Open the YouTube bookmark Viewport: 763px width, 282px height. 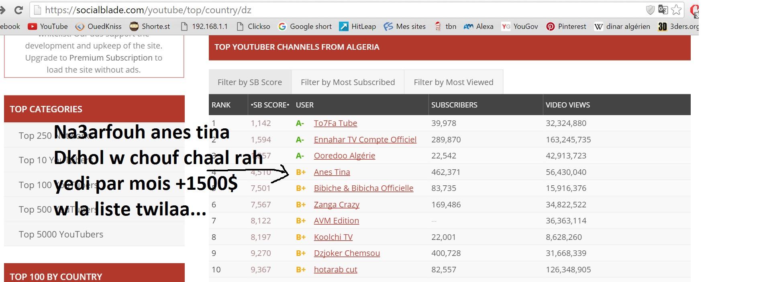48,26
